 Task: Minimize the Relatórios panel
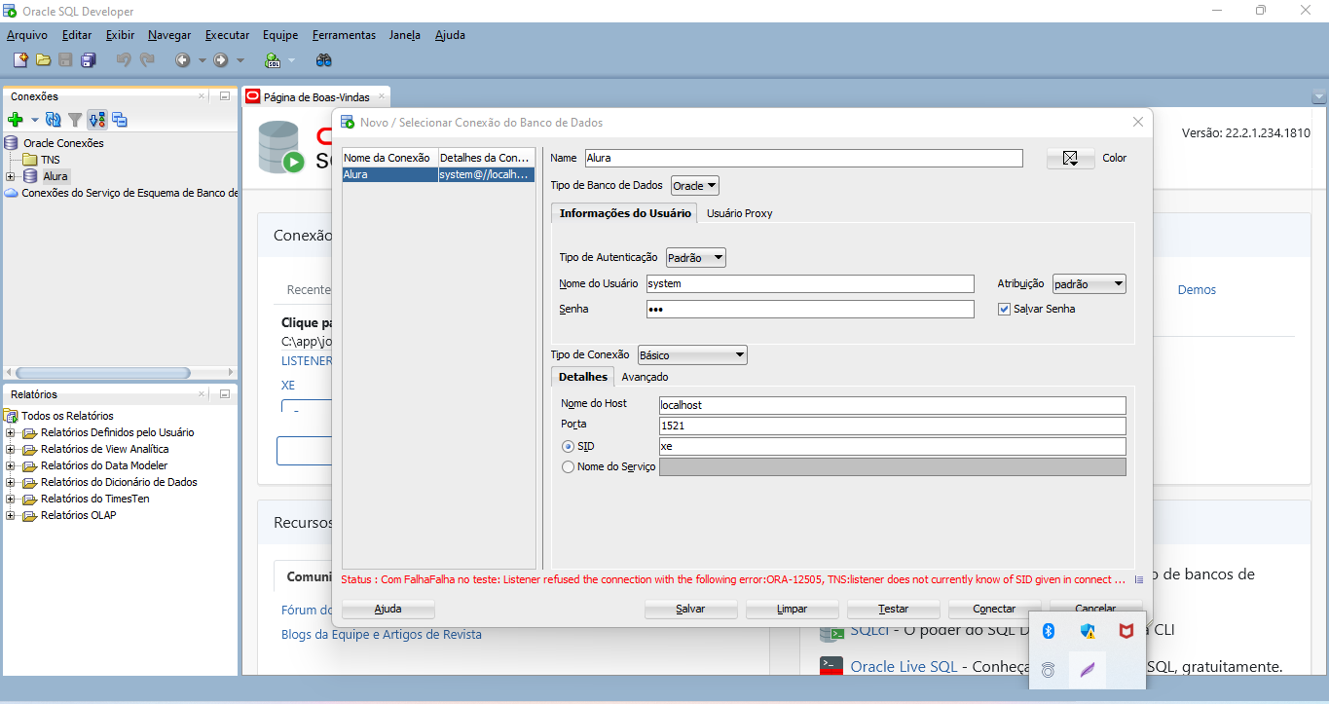click(225, 394)
